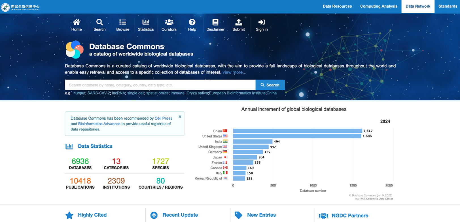Click the National Genomics Data Center logo
Viewport: 460px width, 222px height.
tap(20, 7)
